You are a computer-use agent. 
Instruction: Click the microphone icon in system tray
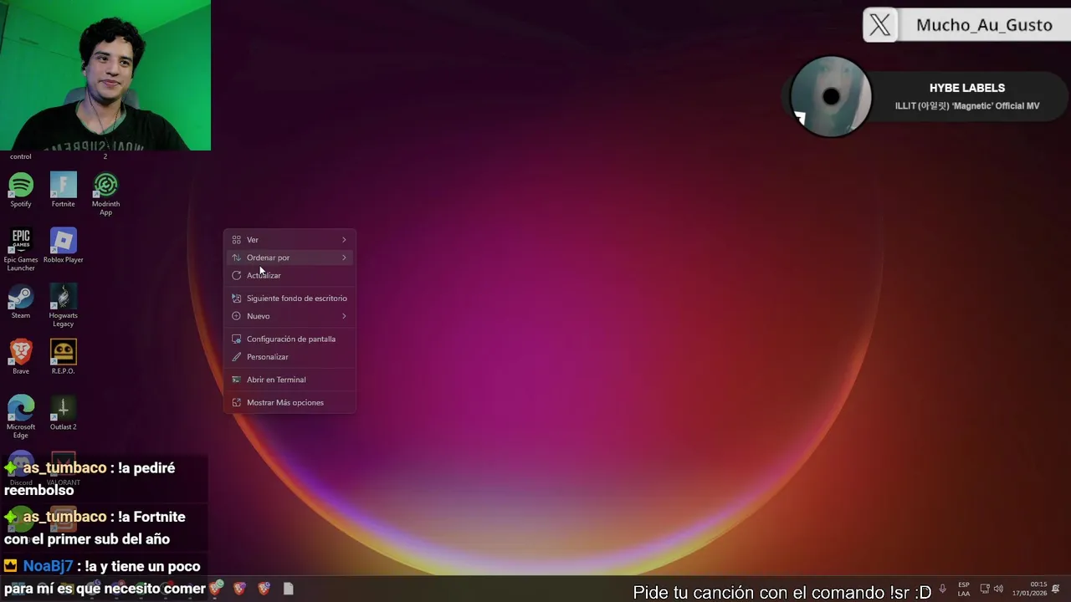942,589
